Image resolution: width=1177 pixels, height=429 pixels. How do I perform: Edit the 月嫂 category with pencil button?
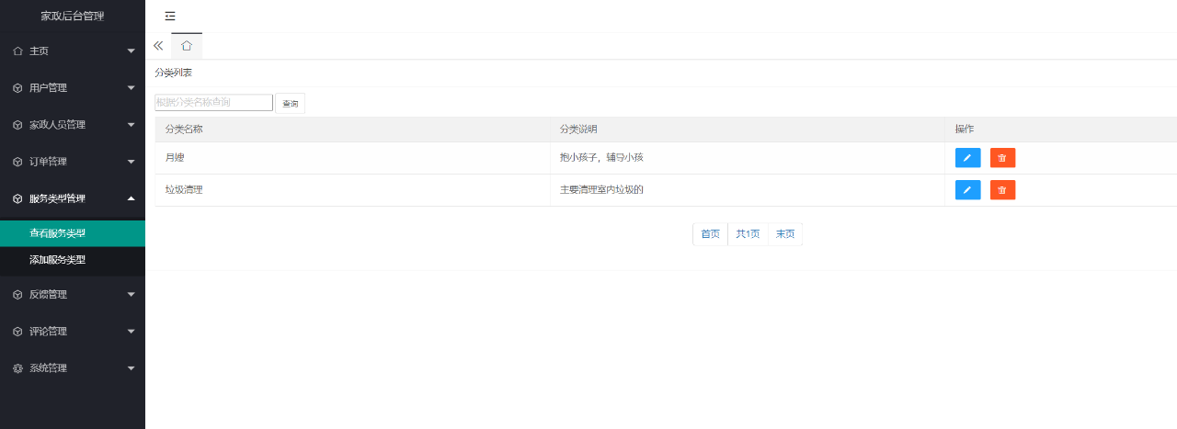[967, 158]
